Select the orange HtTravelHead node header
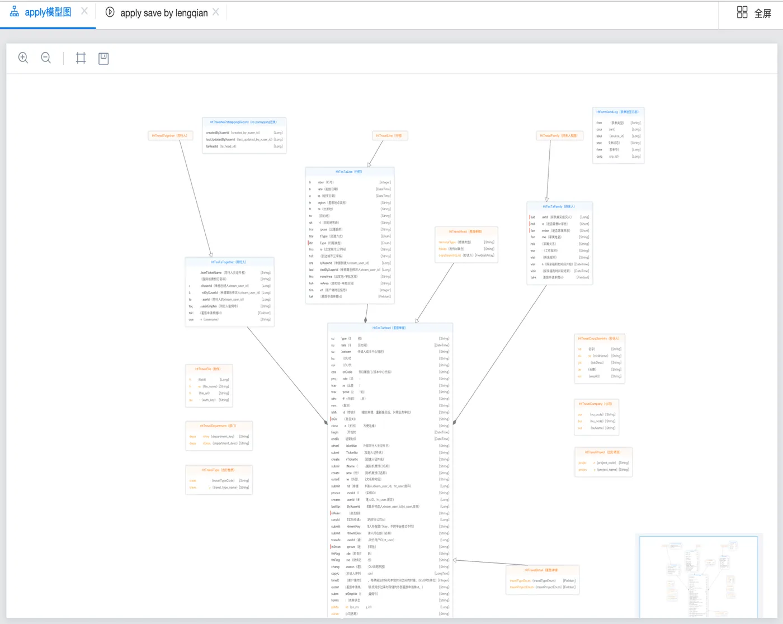Image resolution: width=783 pixels, height=624 pixels. coord(466,231)
